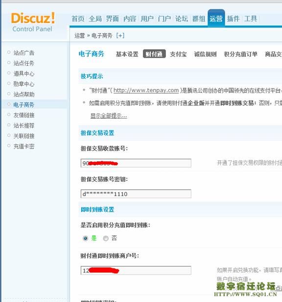The width and height of the screenshot is (282, 302).
Task: Click the 担保交易收款账号 input field
Action: (x=136, y=163)
